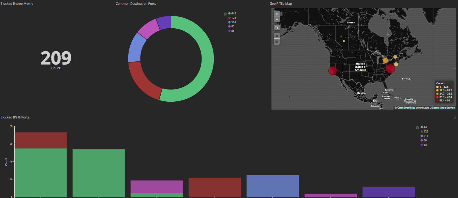The height and width of the screenshot is (198, 458).
Task: Click the red segment atop the first bar
Action: coord(41,140)
